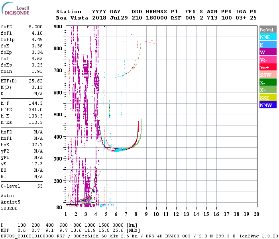The image size is (279, 239).
Task: Select the SSW salmon legend swatch
Action: tap(268, 75)
